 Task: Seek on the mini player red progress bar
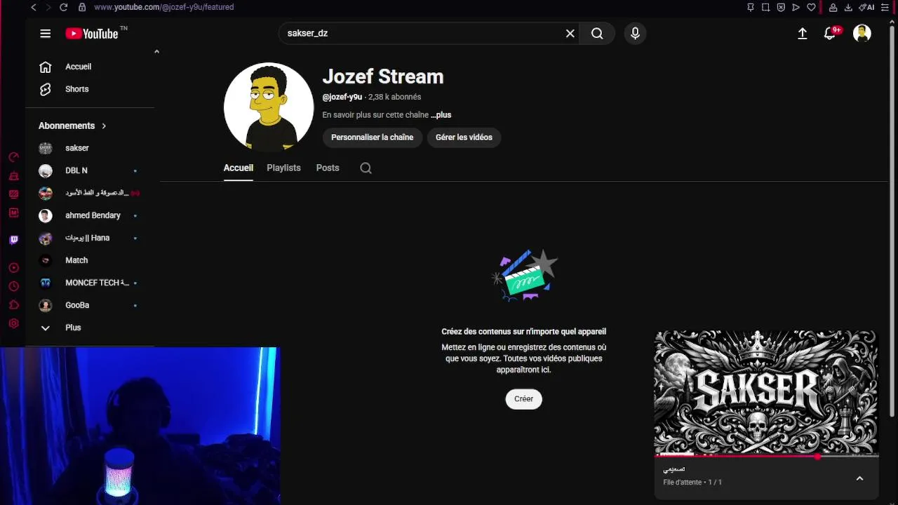[766, 457]
